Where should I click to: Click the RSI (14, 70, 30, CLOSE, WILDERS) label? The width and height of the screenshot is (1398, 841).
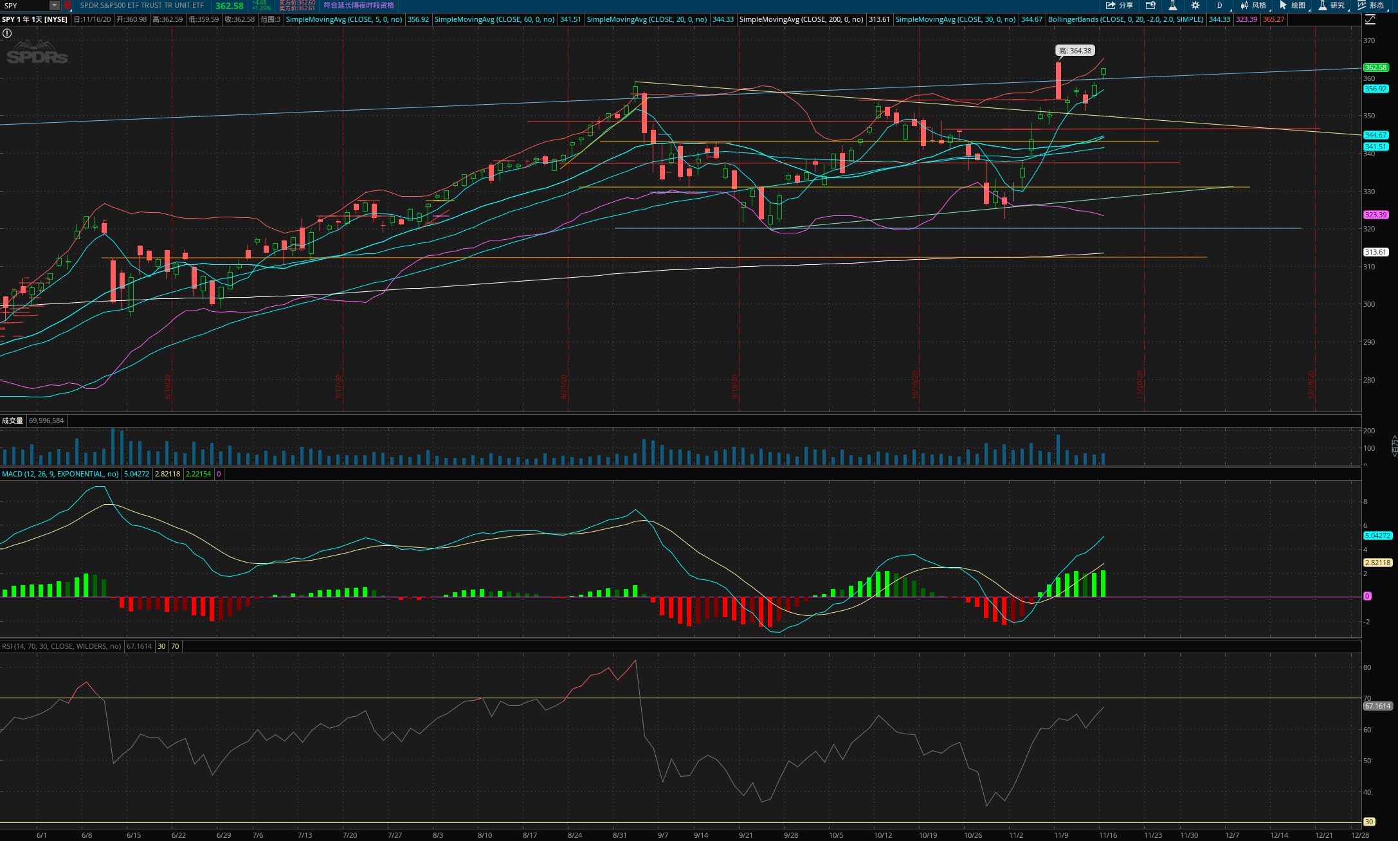click(x=62, y=646)
